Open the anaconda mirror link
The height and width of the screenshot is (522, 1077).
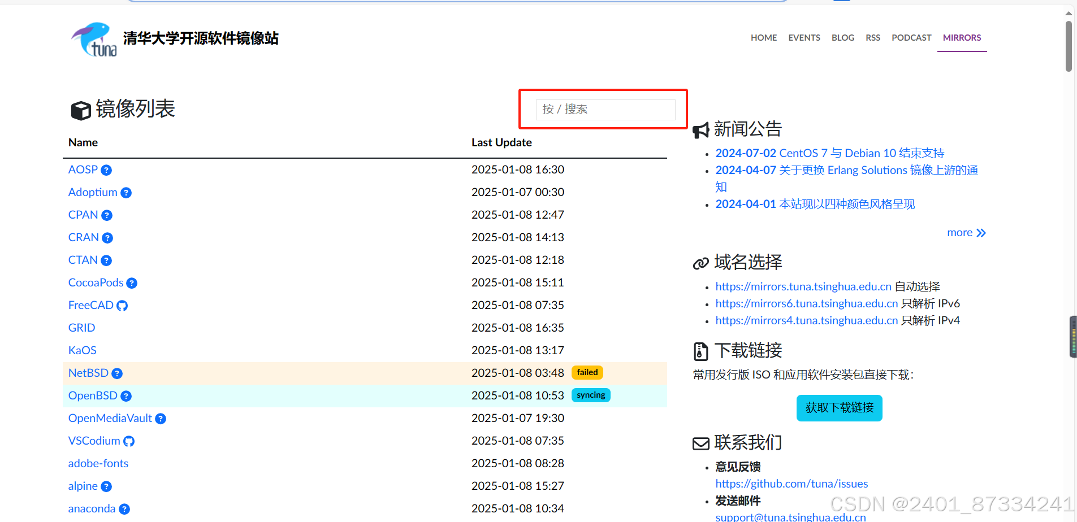click(x=92, y=508)
